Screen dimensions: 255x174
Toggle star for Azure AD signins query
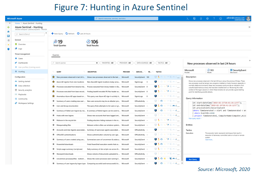pyautogui.click(x=53, y=82)
